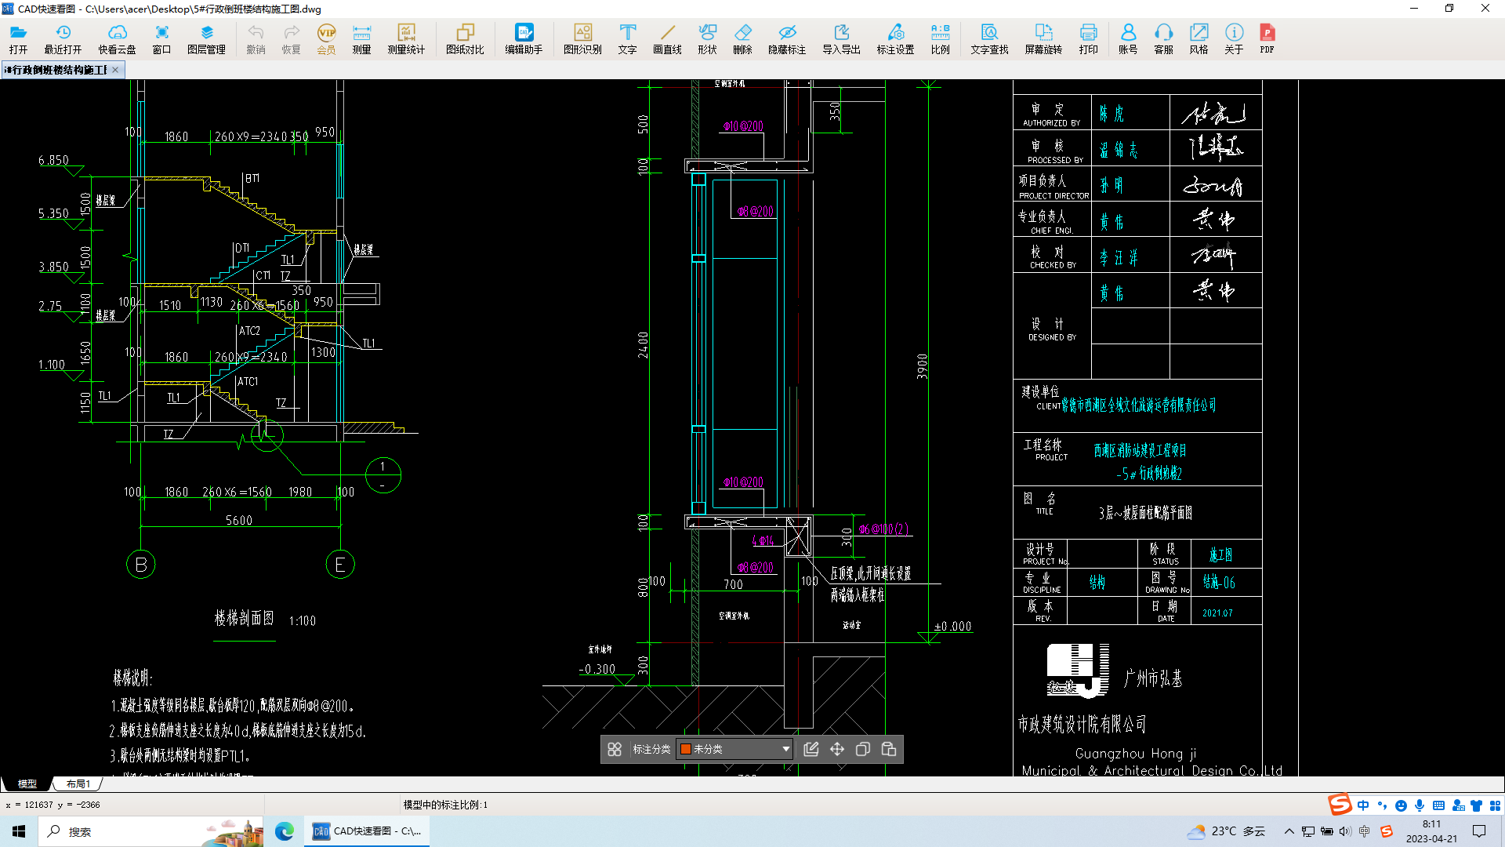Click the orange 未分类 color swatch
The height and width of the screenshot is (847, 1505).
pyautogui.click(x=685, y=749)
